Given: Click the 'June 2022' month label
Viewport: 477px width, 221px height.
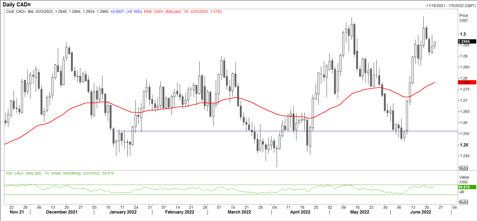Looking at the screenshot, I should [420, 212].
